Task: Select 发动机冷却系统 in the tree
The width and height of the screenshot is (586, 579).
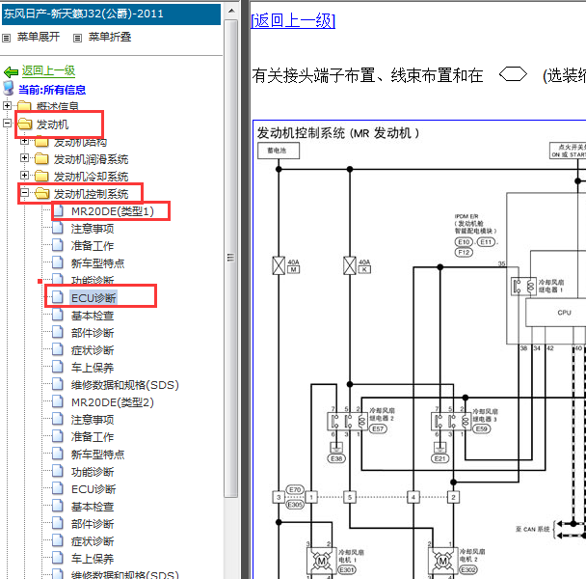Action: (91, 177)
